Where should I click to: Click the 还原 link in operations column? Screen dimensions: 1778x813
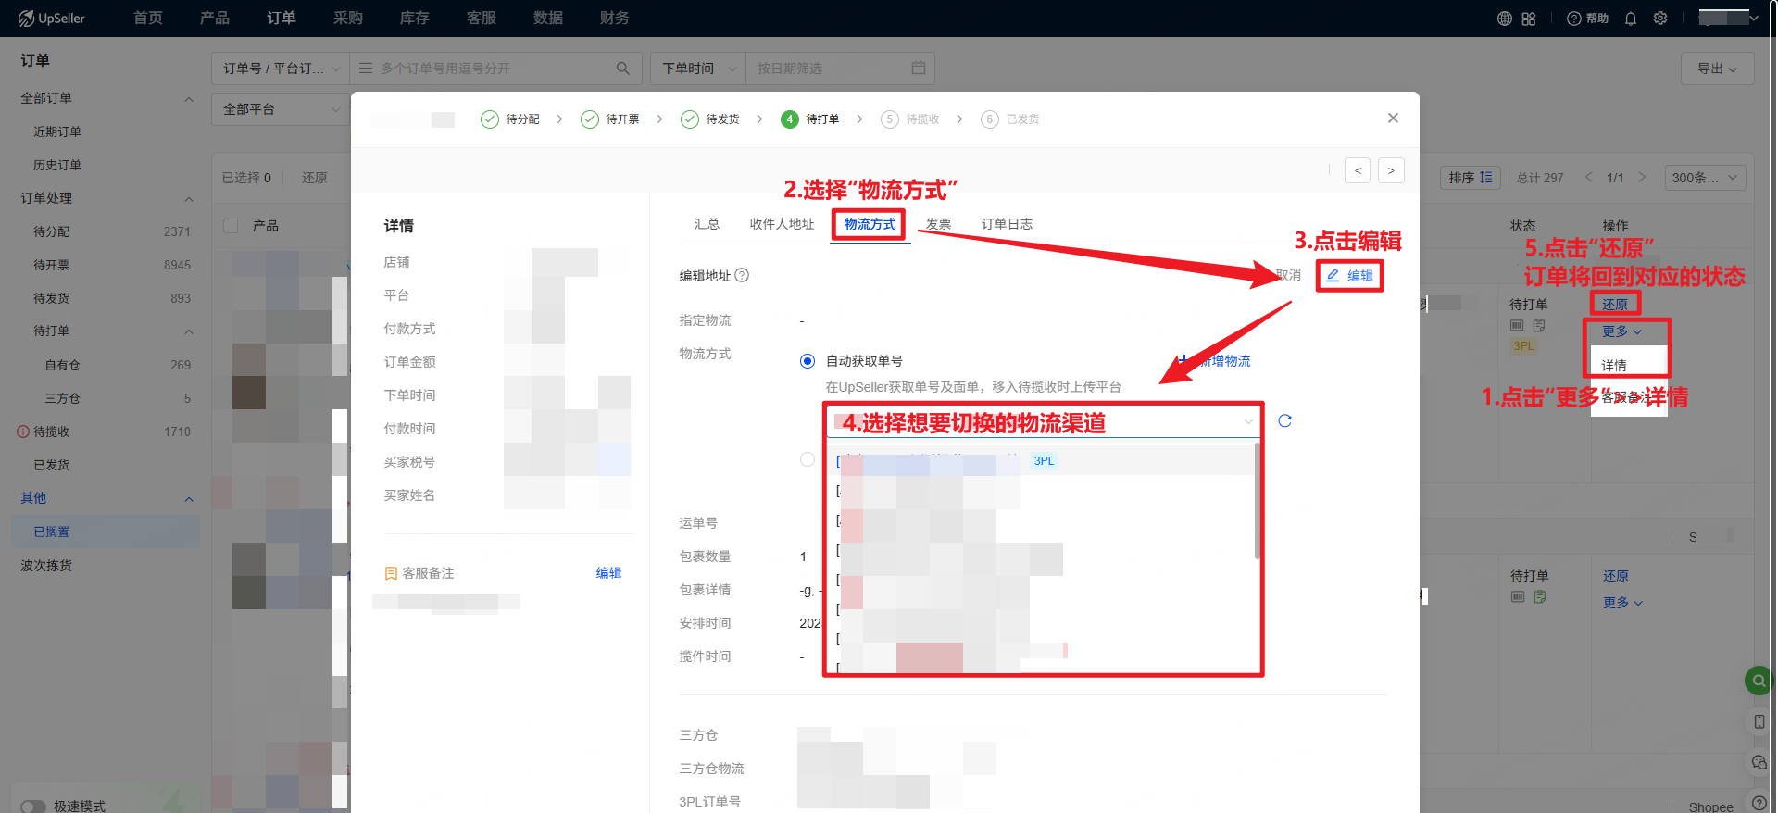click(1615, 305)
